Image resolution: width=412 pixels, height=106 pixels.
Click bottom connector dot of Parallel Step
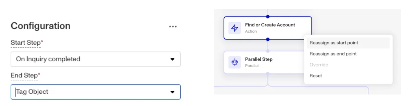pyautogui.click(x=268, y=74)
